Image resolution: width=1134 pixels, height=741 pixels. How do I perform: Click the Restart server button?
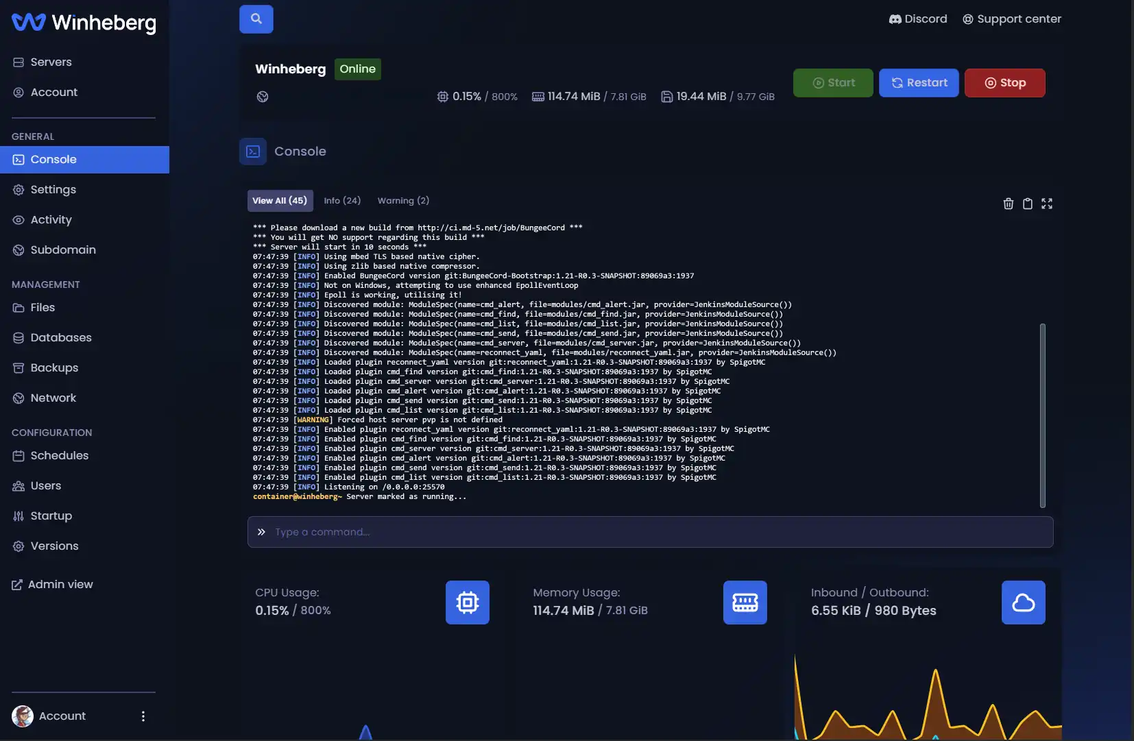[919, 83]
